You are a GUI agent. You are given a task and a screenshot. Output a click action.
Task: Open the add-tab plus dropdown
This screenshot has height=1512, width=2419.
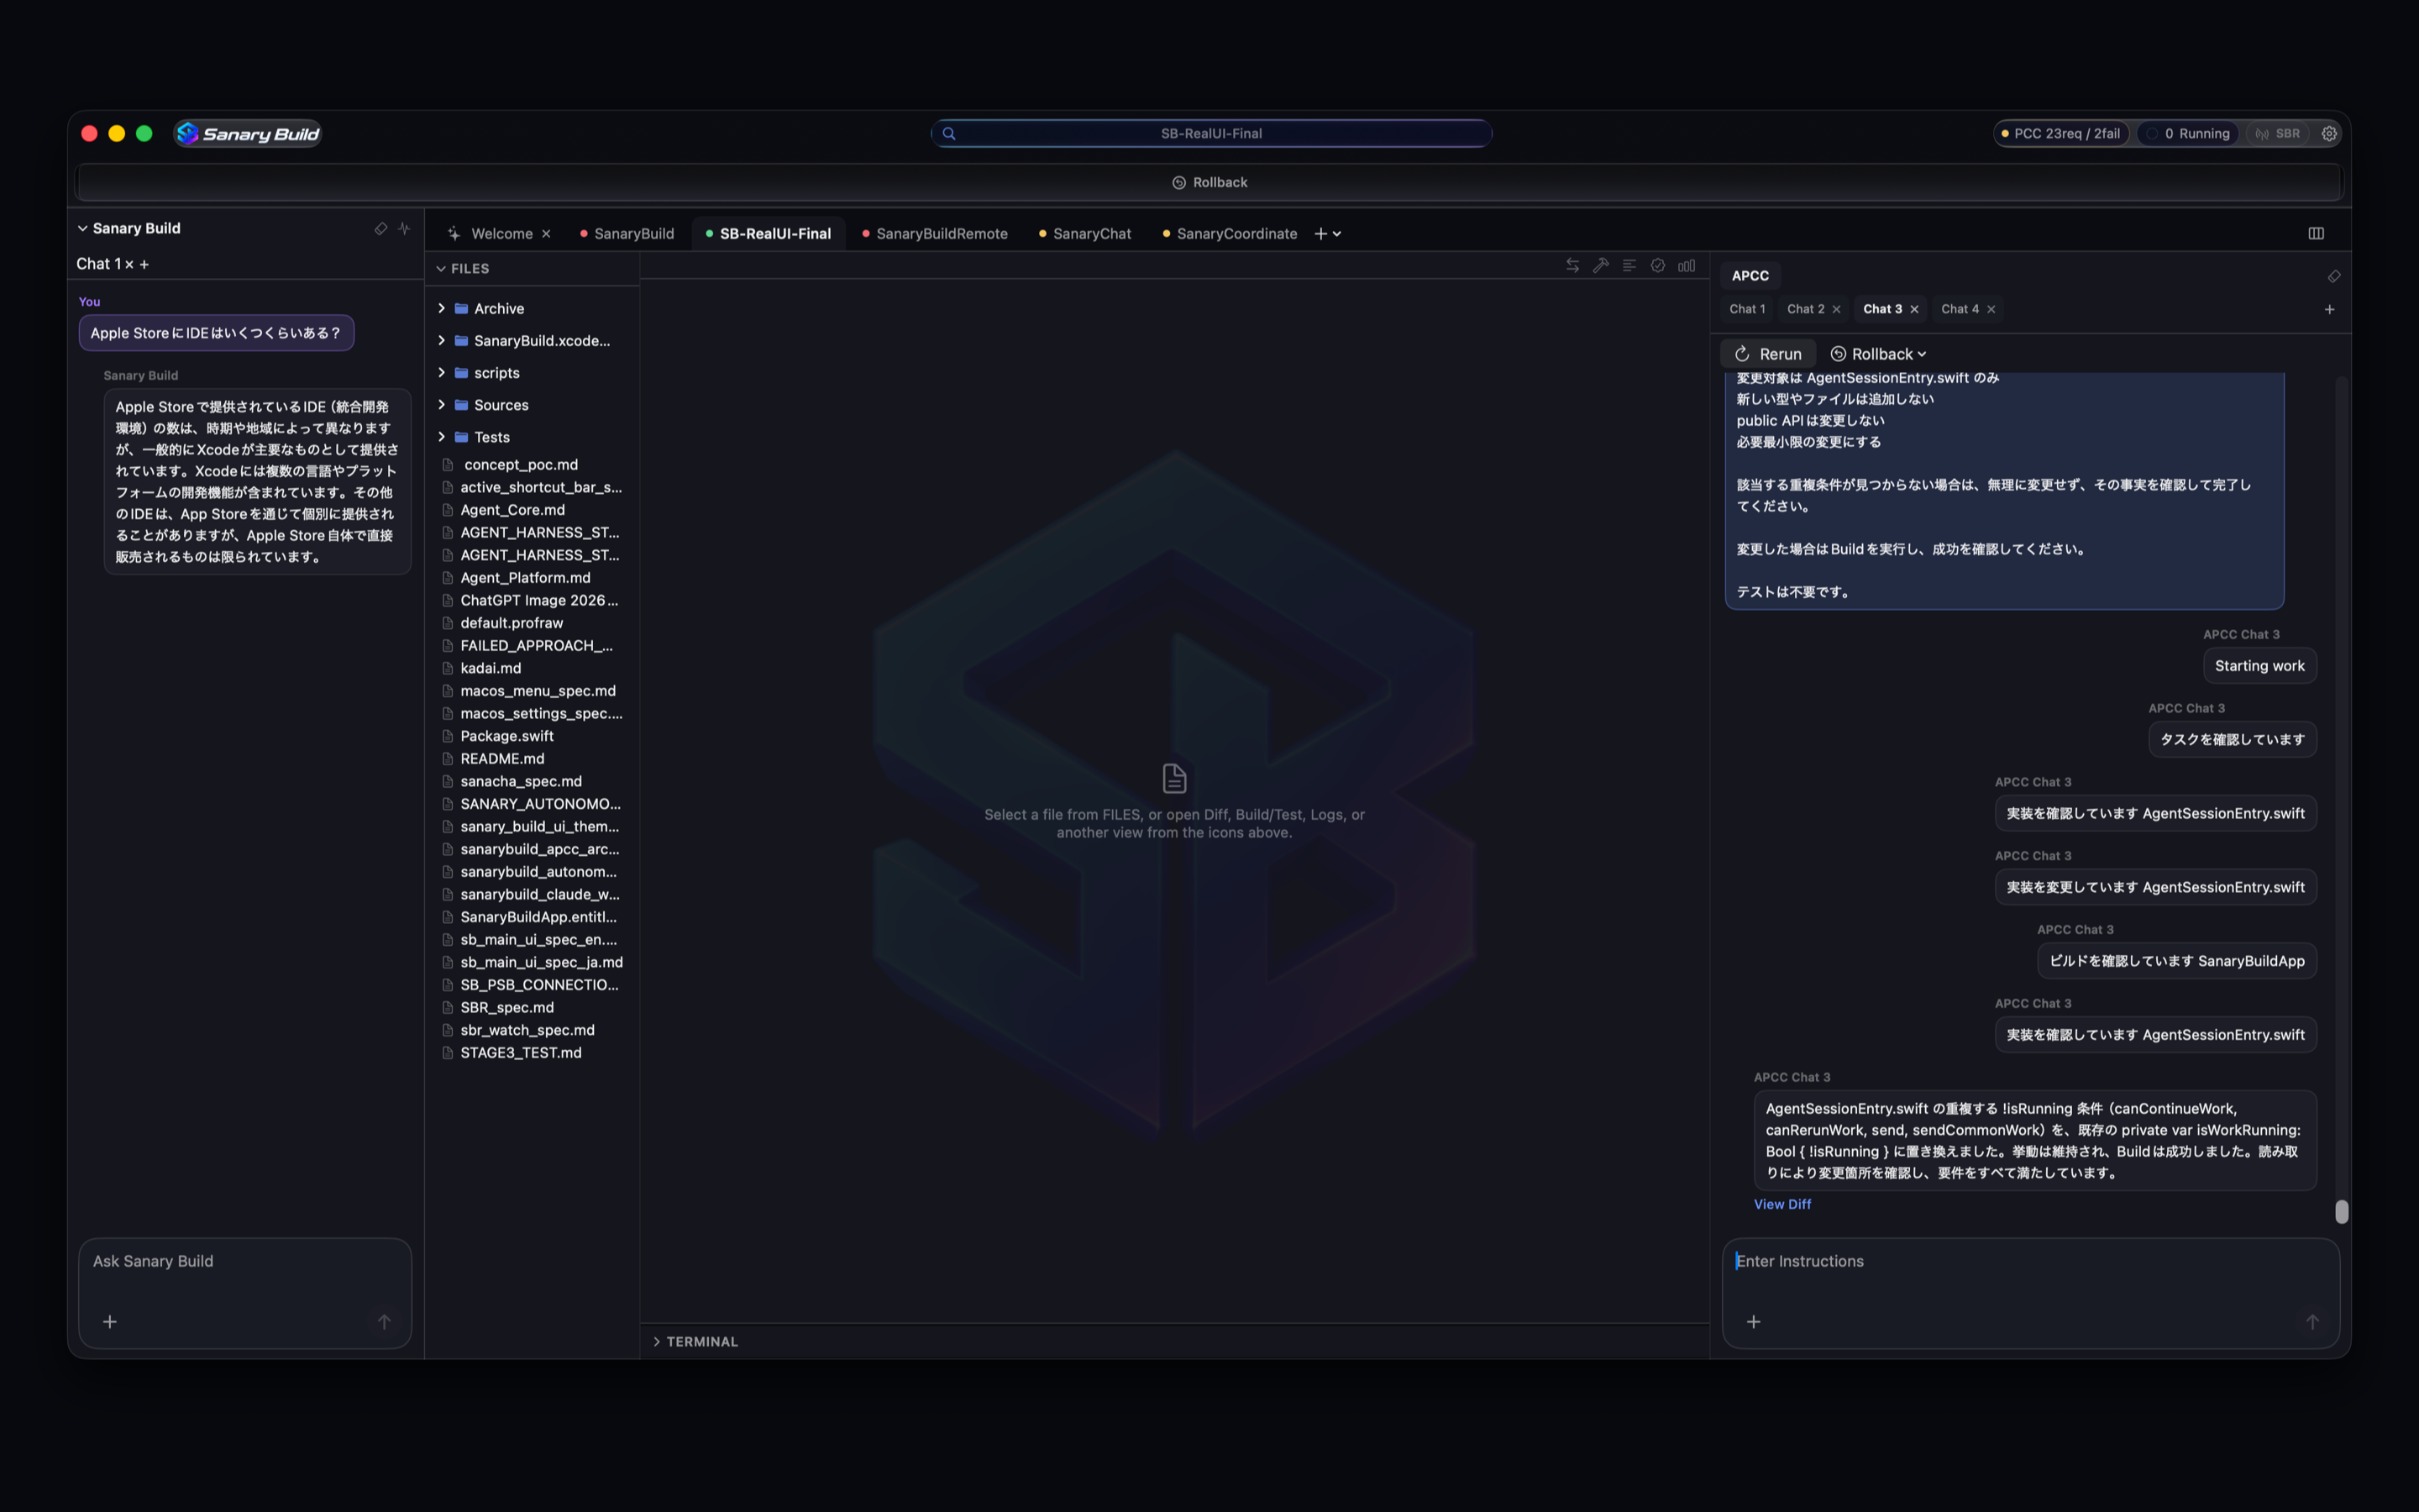[x=1326, y=233]
